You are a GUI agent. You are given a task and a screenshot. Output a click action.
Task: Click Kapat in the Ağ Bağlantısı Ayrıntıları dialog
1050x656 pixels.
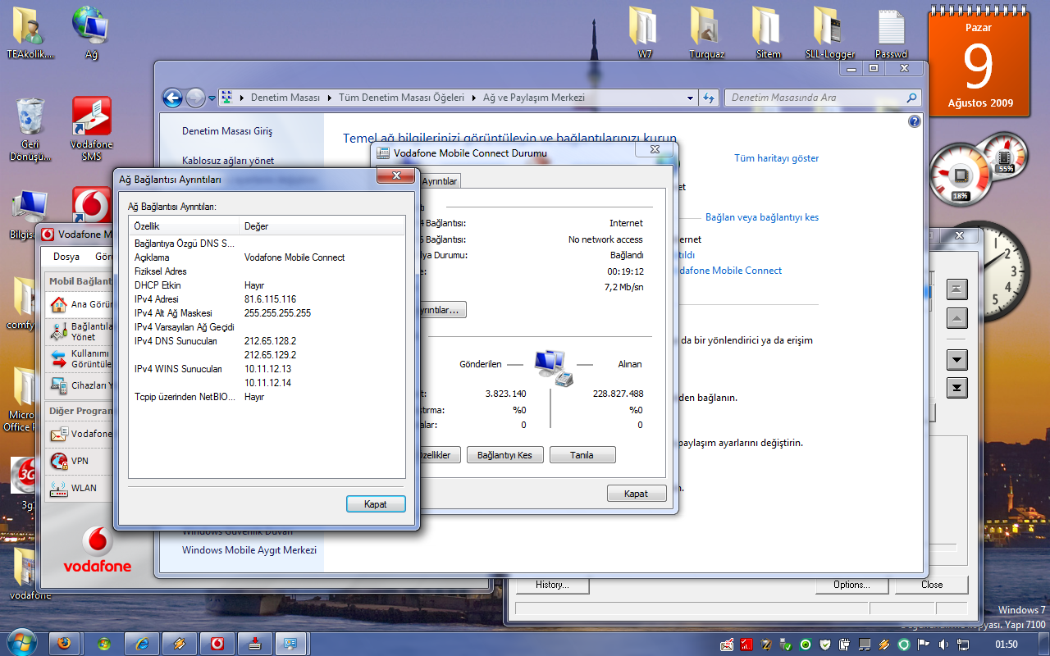376,504
